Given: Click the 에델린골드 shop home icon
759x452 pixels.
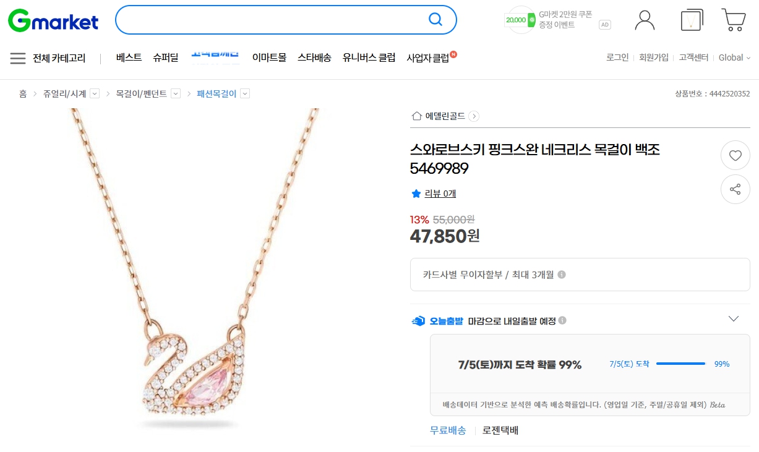Looking at the screenshot, I should pyautogui.click(x=417, y=116).
